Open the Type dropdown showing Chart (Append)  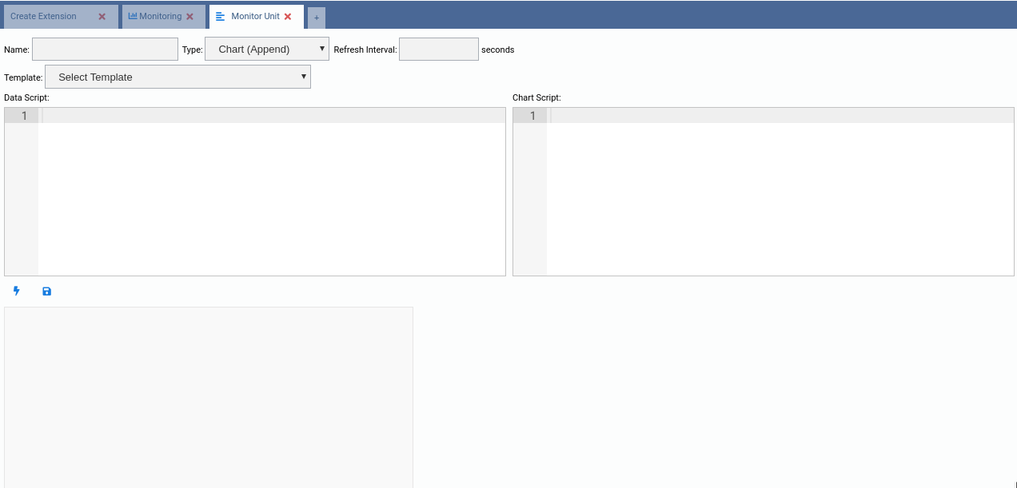pos(267,50)
